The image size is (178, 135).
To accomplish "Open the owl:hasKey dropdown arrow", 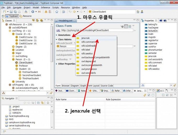I will (70, 59).
